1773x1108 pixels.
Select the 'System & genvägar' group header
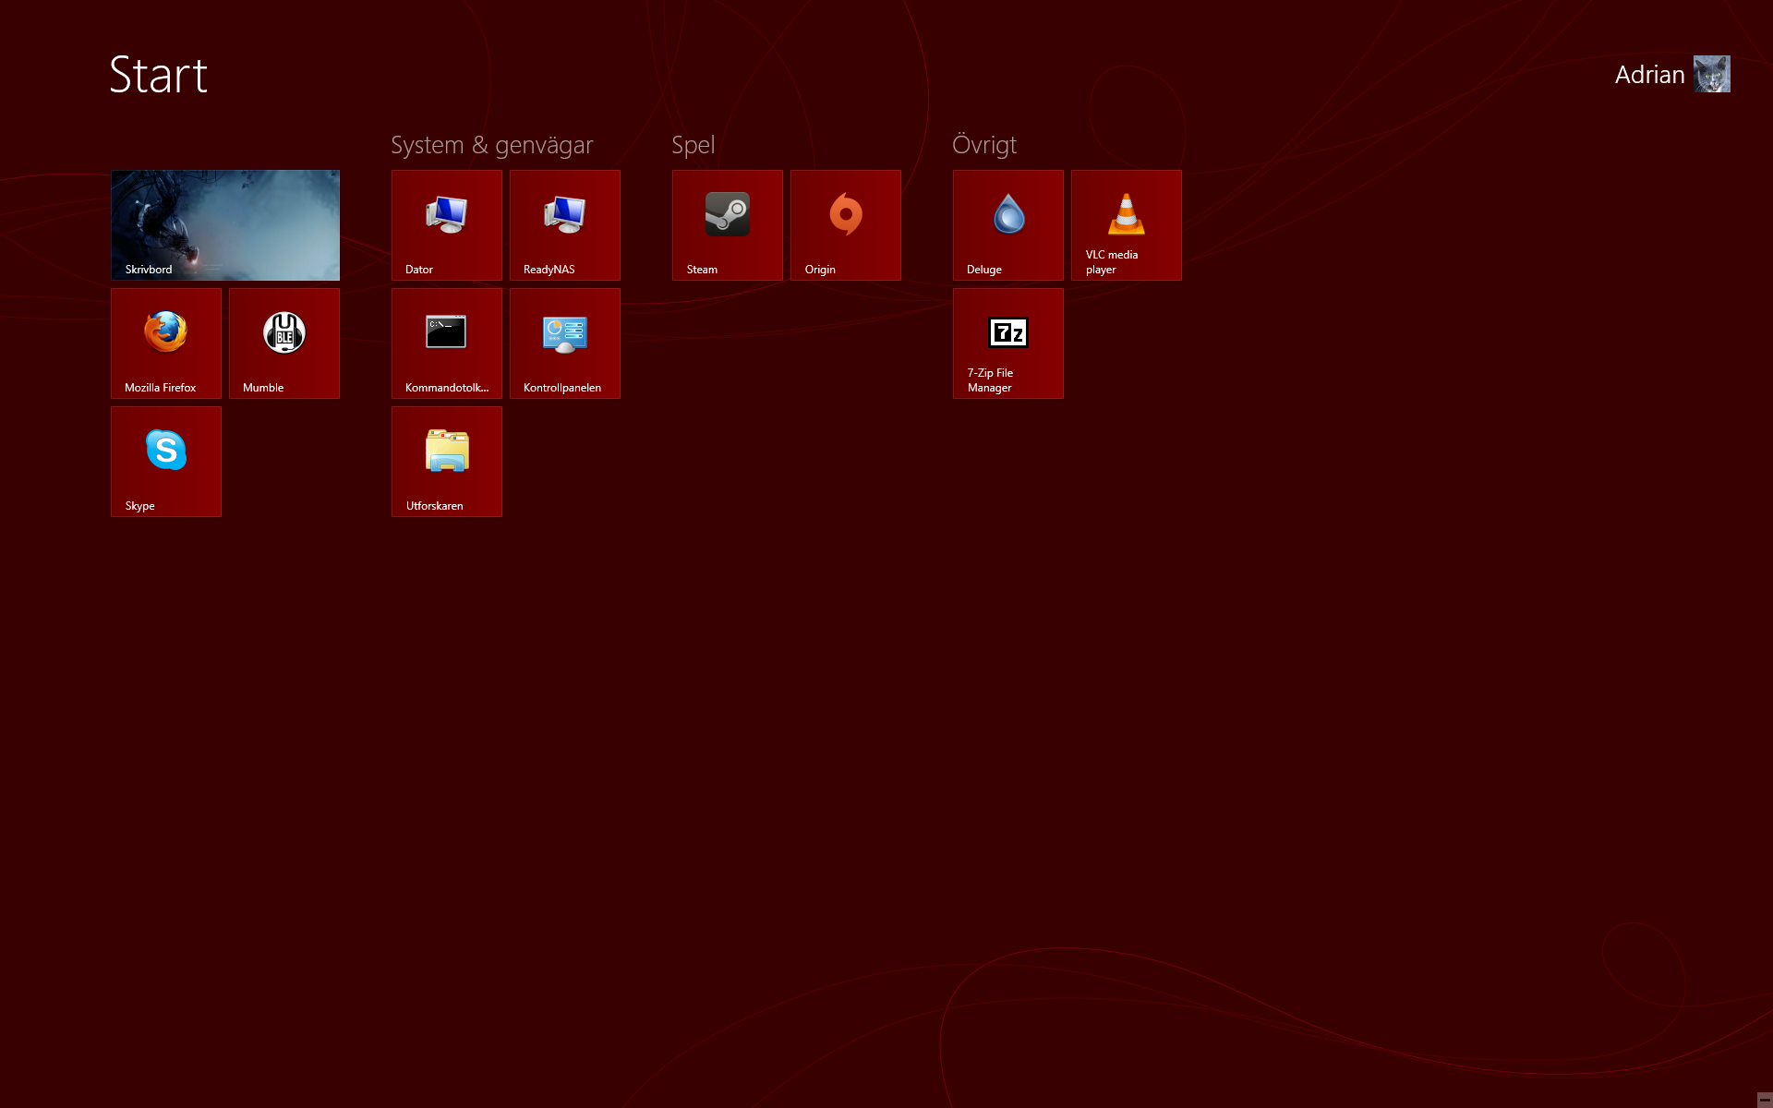[x=491, y=145]
